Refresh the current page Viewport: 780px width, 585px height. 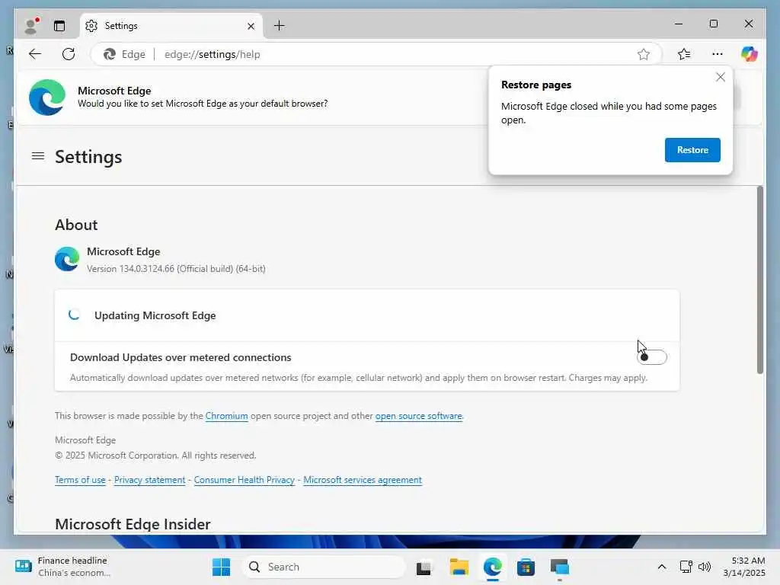[69, 54]
